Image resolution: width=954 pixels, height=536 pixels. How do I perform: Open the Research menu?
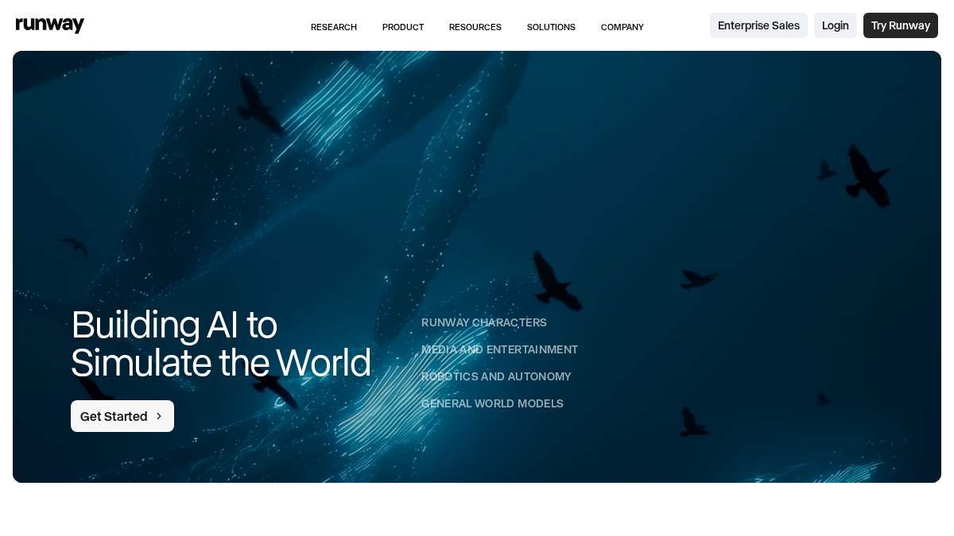pos(334,27)
